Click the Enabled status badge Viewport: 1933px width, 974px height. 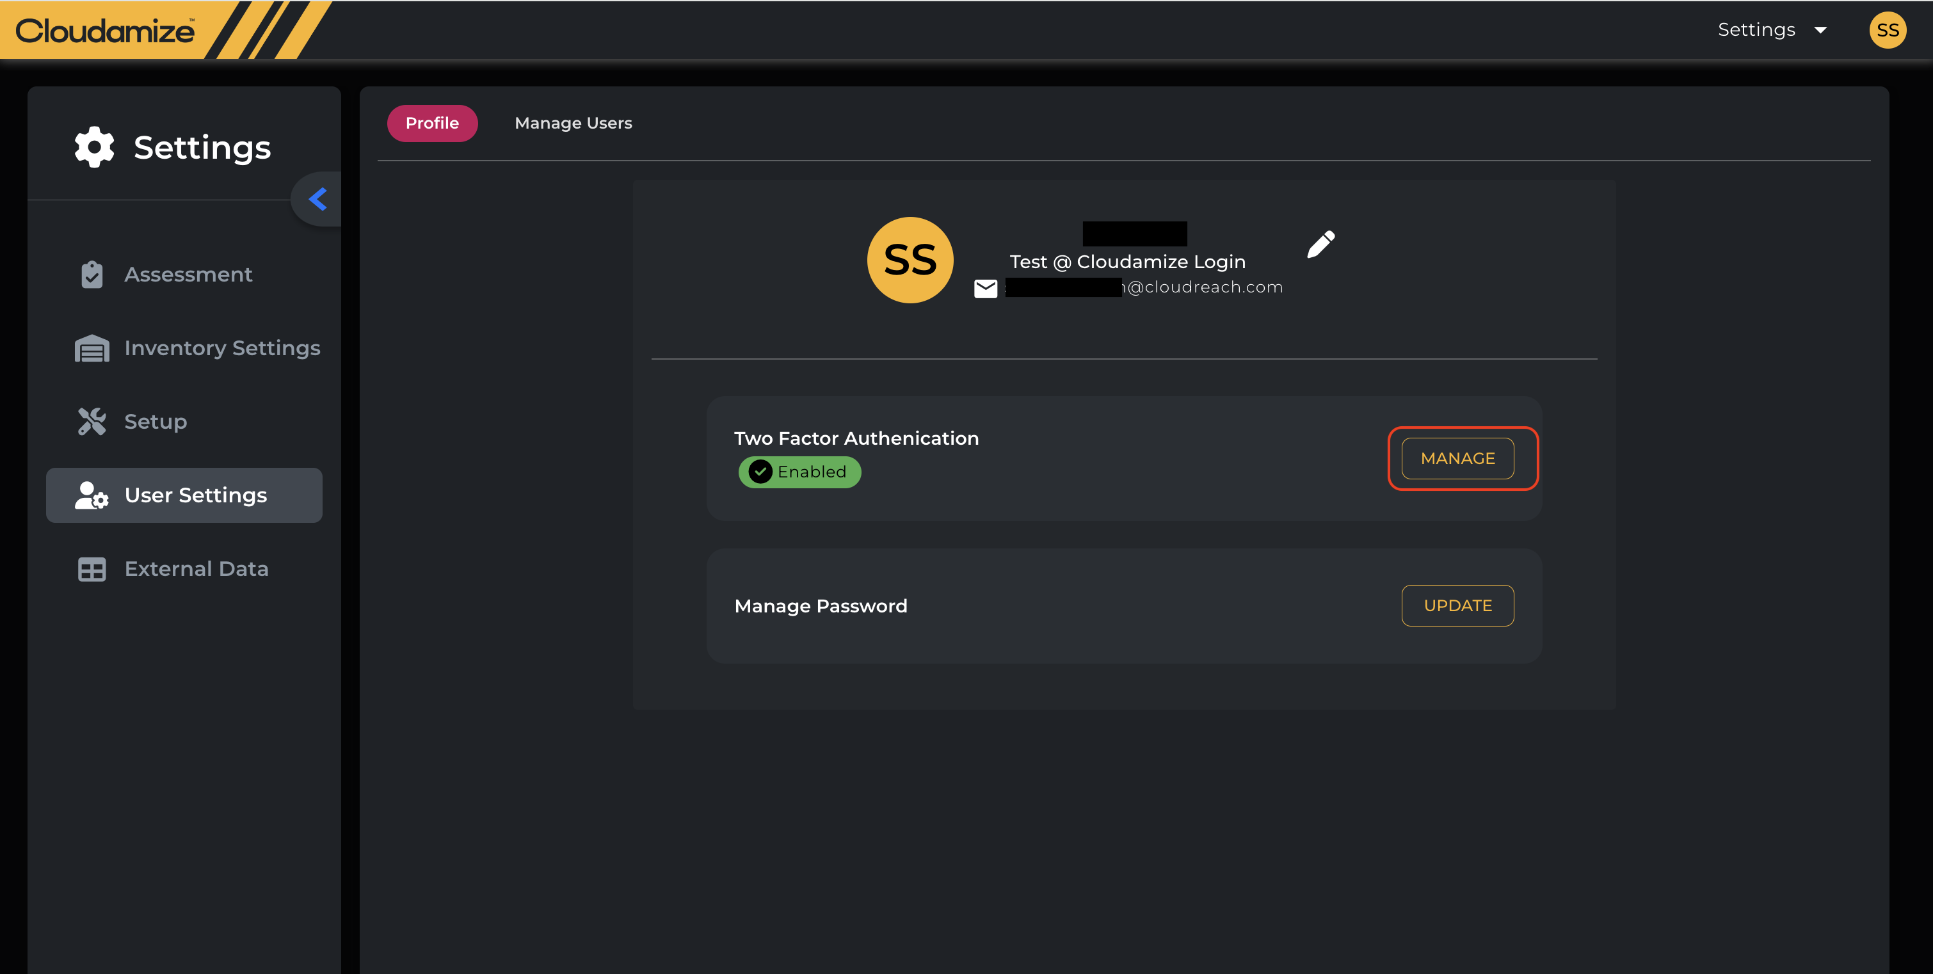pyautogui.click(x=799, y=472)
